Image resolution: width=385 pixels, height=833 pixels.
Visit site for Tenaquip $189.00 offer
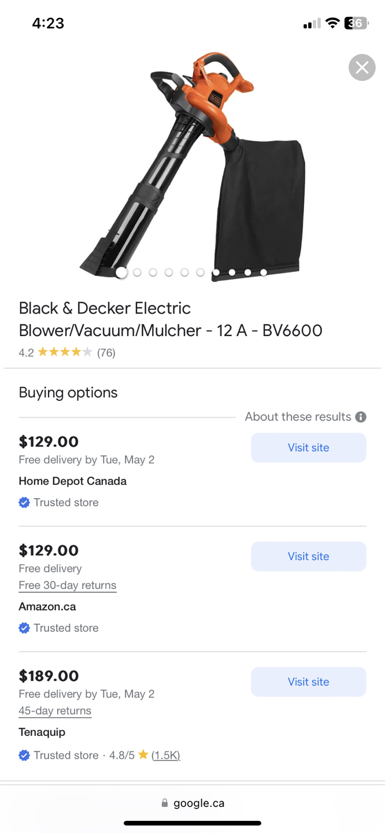point(309,682)
